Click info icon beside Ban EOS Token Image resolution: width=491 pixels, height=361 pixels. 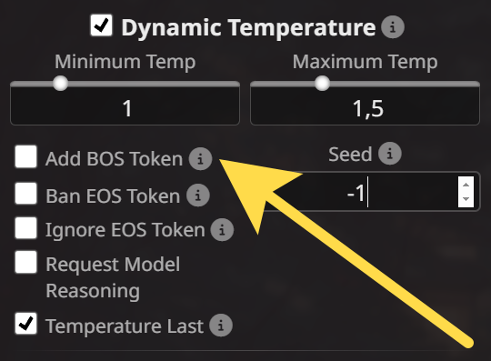(x=198, y=196)
